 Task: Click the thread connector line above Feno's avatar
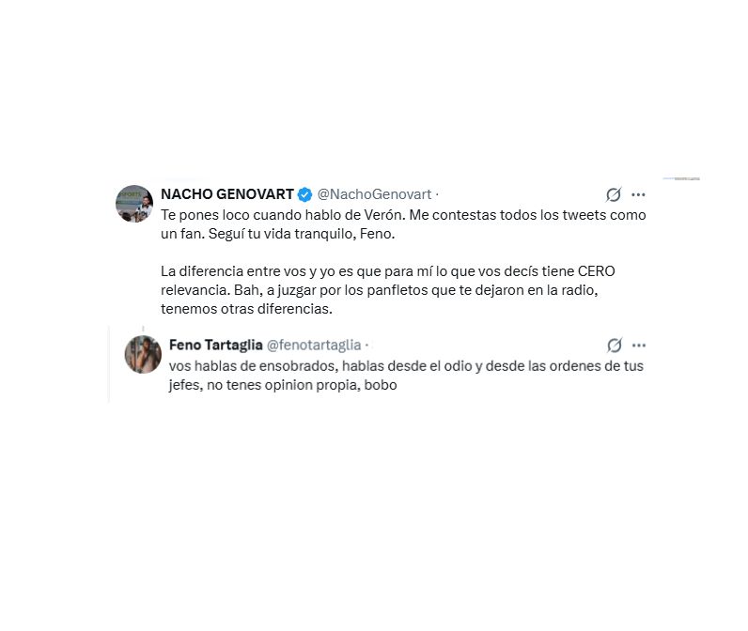pos(143,329)
